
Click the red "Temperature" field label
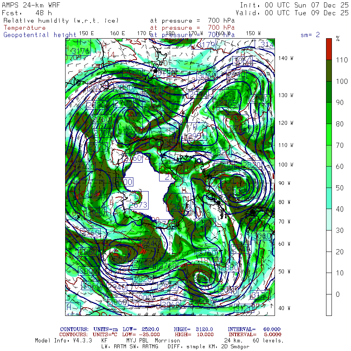click(25, 28)
